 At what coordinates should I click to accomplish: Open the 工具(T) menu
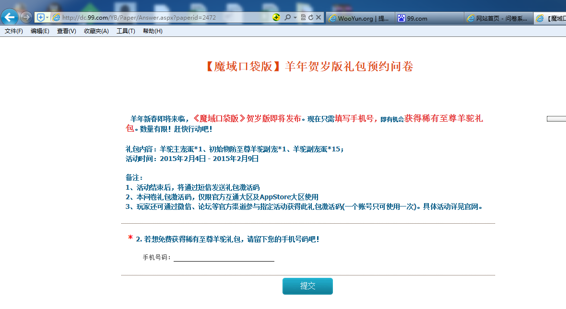(126, 31)
